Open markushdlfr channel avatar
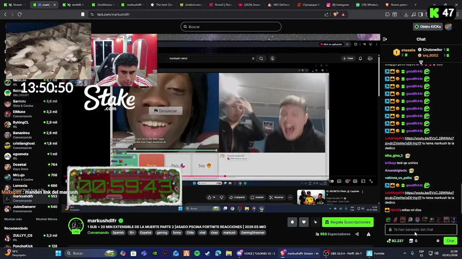This screenshot has width=462, height=259. [76, 226]
